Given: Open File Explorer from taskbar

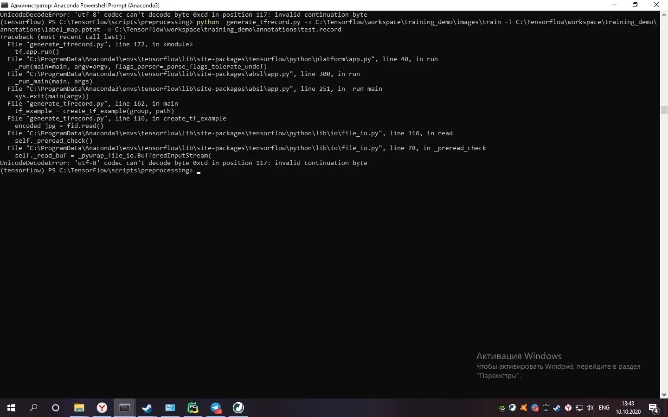Looking at the screenshot, I should point(79,408).
